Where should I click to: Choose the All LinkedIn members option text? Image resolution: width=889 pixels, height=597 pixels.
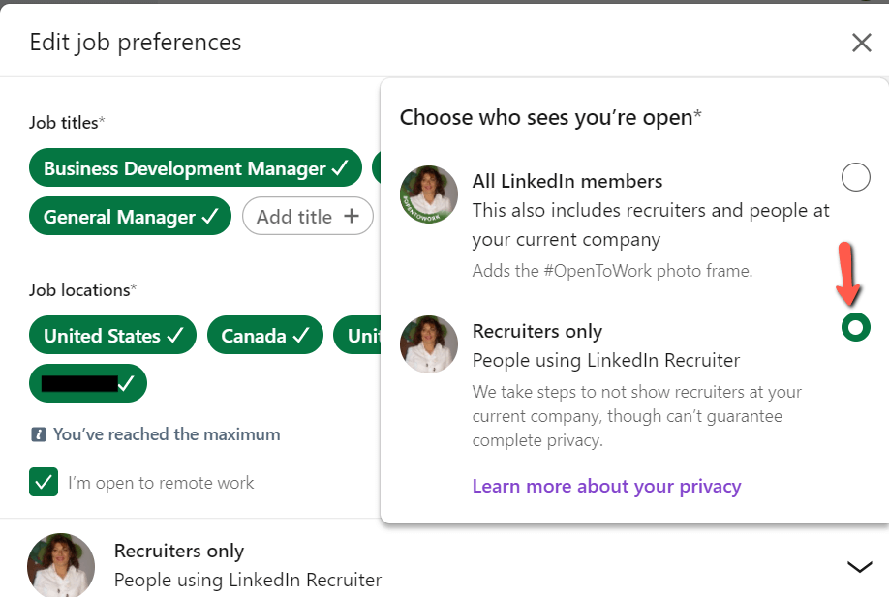[x=567, y=181]
